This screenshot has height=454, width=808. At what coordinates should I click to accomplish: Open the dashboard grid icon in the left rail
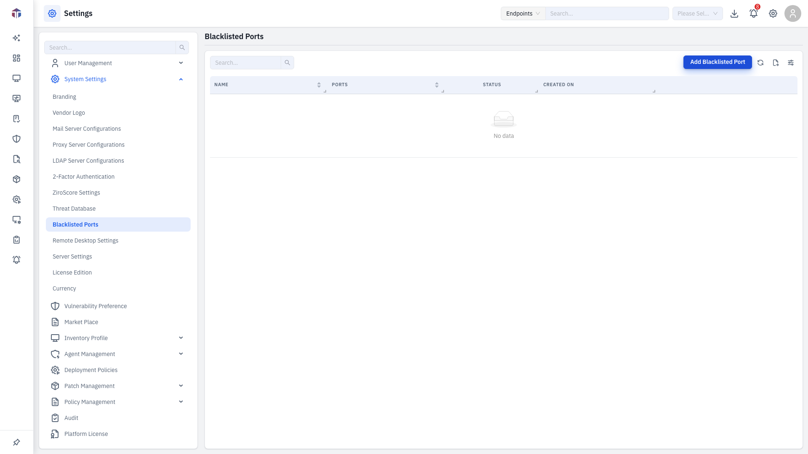pos(16,58)
